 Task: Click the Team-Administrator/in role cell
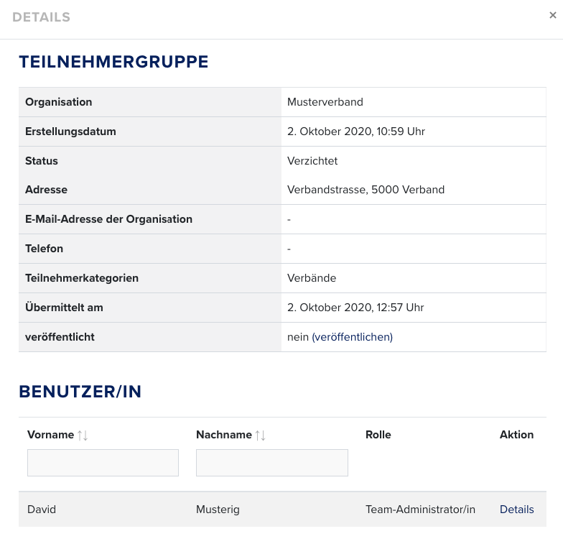coord(420,509)
